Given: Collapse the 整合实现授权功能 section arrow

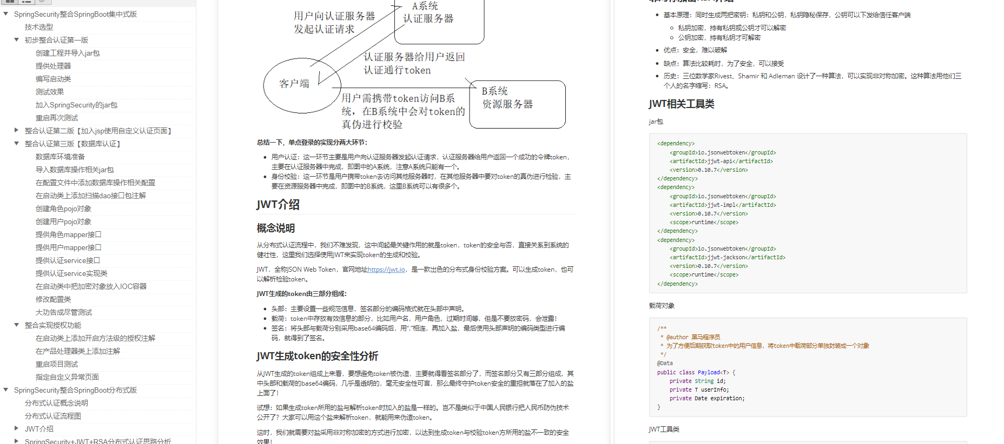Looking at the screenshot, I should click(17, 325).
